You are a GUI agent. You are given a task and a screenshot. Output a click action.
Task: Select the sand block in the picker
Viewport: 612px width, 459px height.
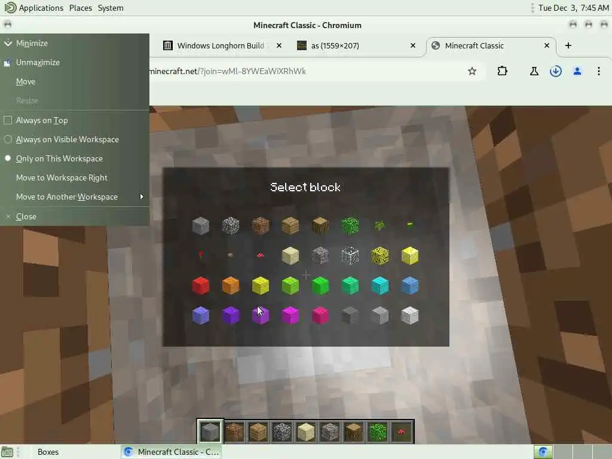point(290,256)
